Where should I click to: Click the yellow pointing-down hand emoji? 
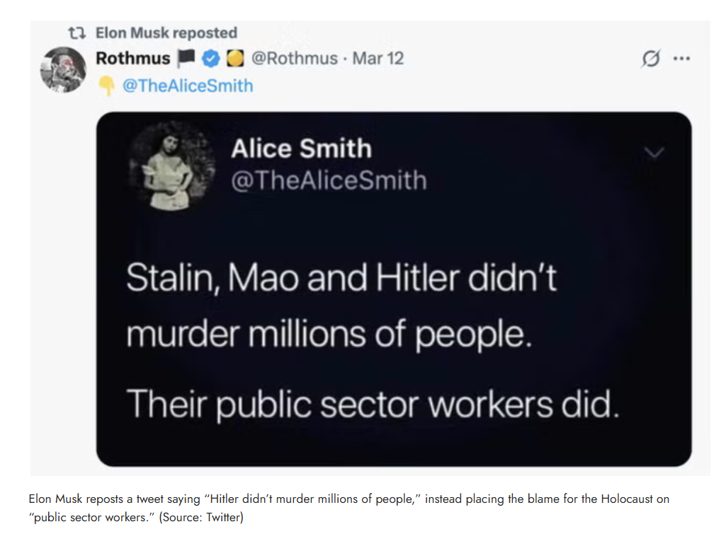point(107,86)
